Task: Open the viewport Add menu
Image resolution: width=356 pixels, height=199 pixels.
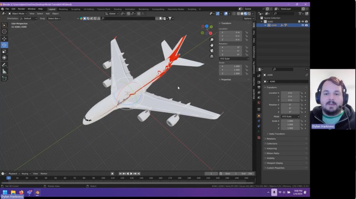Action: coord(47,13)
